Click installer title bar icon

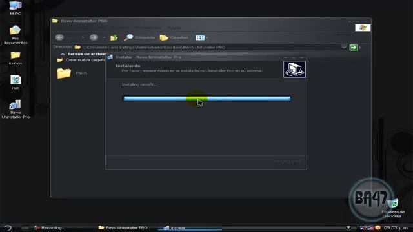110,57
